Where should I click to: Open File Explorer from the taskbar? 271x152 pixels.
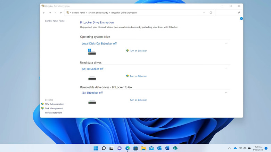coord(143,148)
